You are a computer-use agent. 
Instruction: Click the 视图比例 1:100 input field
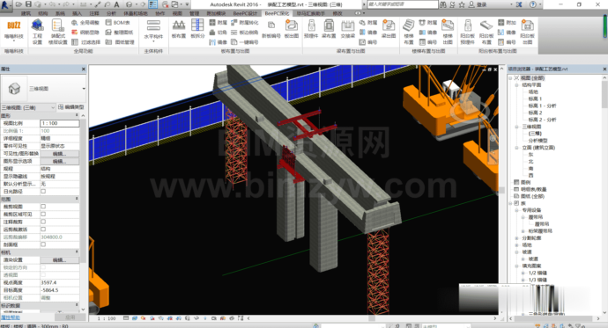click(60, 123)
